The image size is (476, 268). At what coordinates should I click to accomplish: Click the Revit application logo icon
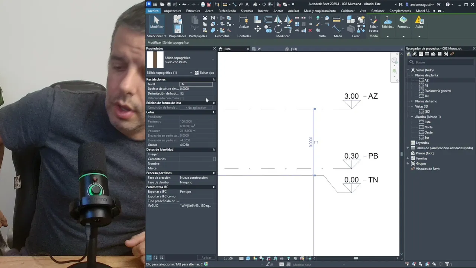149,4
